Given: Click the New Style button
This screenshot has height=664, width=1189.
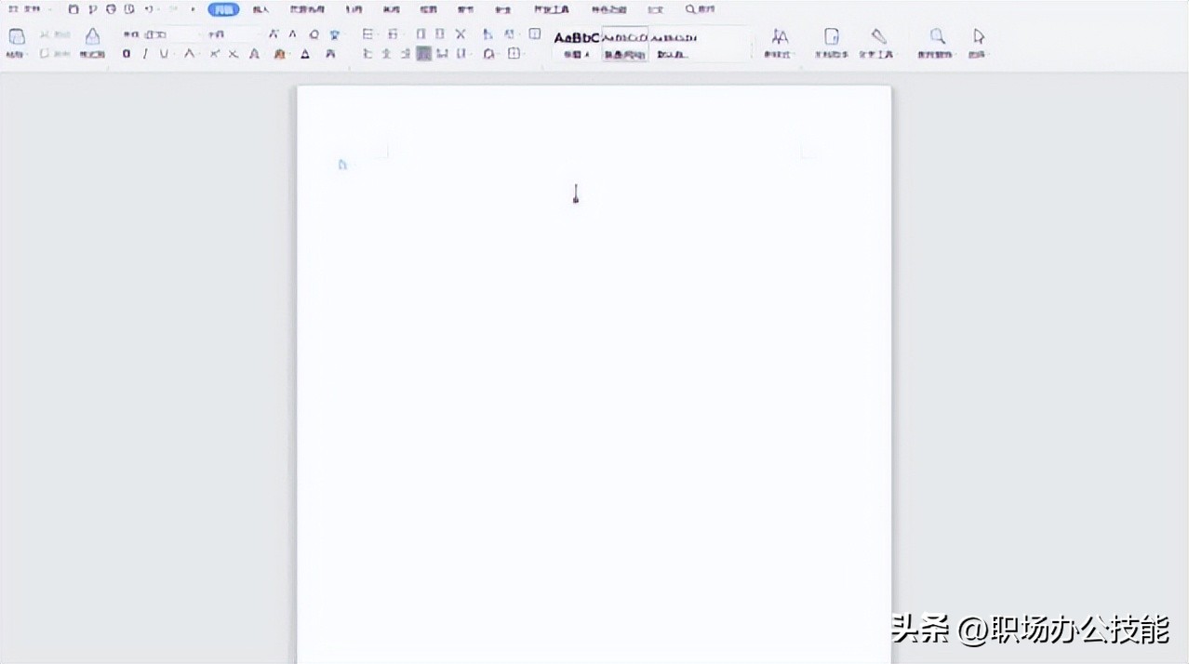Looking at the screenshot, I should (x=780, y=43).
